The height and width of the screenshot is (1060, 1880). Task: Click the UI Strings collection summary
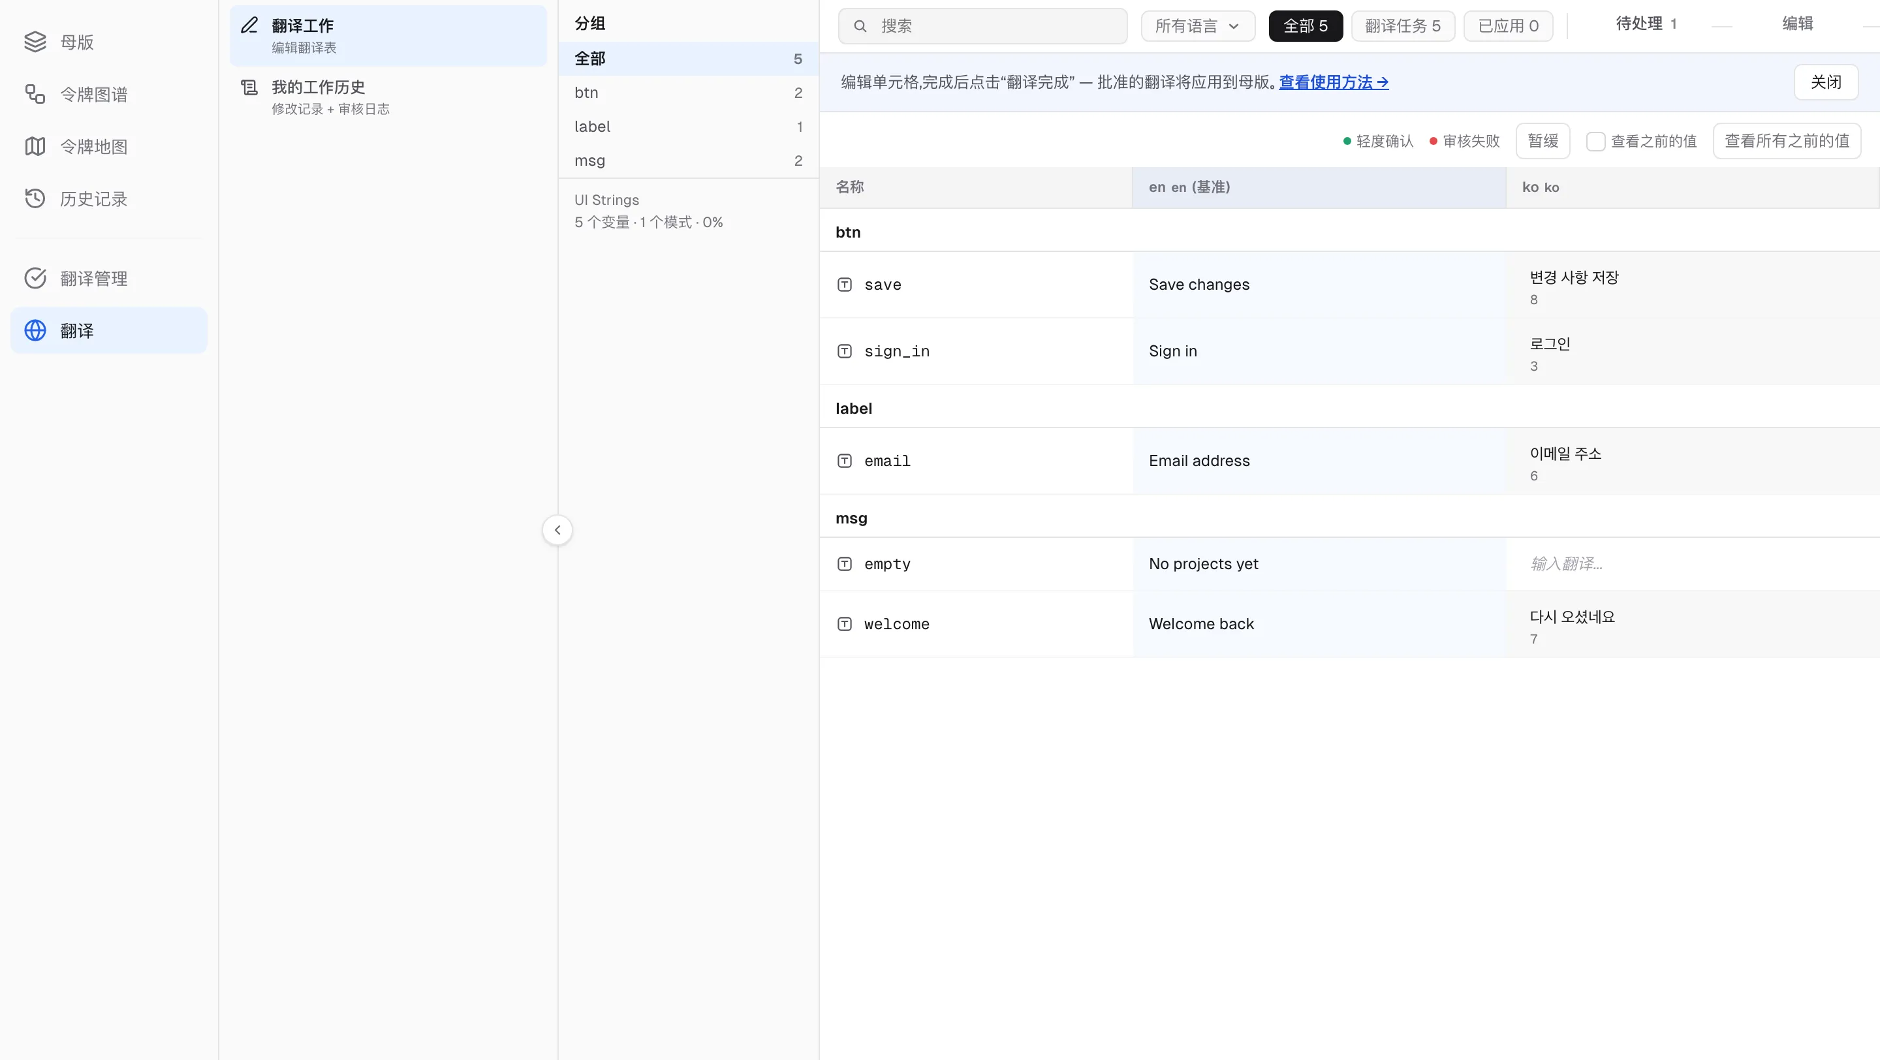tap(649, 211)
